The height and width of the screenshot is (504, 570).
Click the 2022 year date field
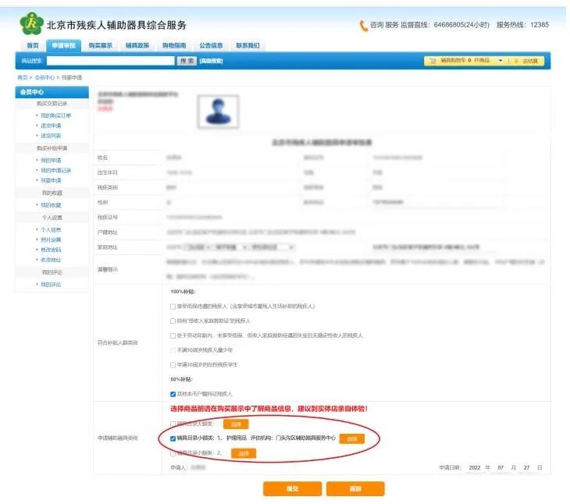(x=475, y=467)
